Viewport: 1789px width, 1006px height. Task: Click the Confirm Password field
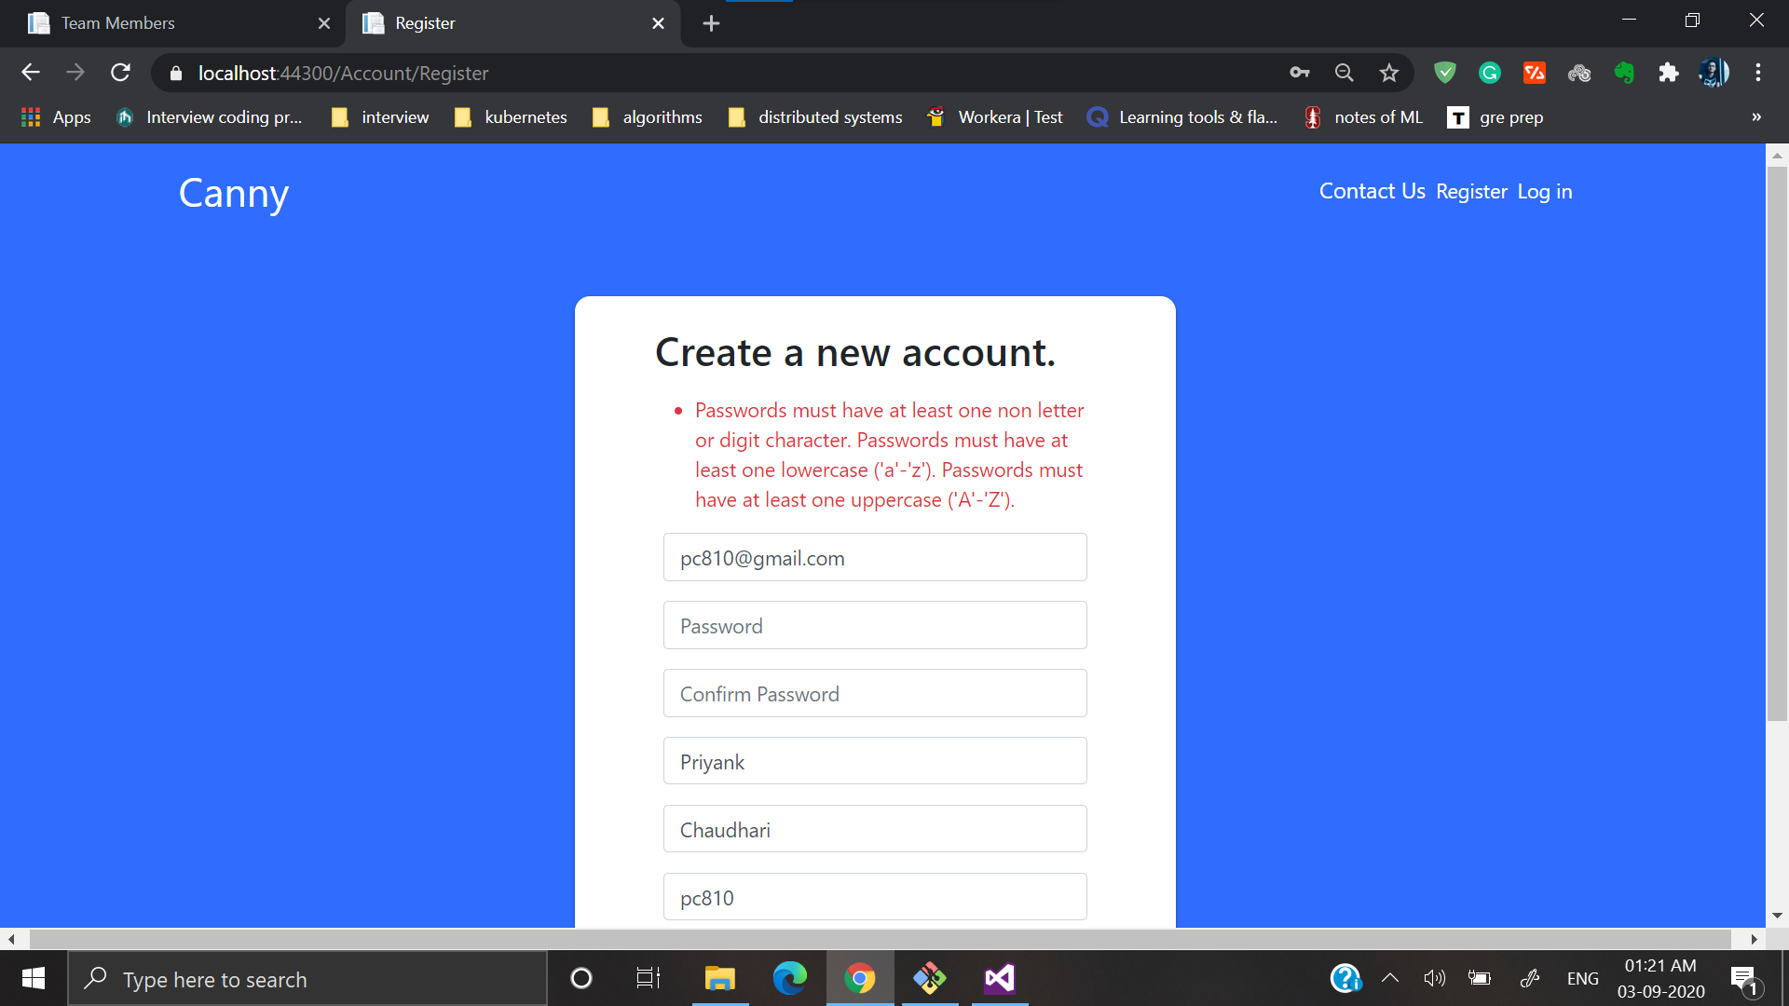coord(874,694)
